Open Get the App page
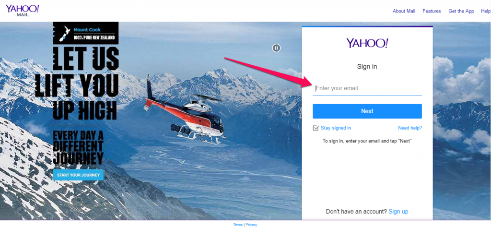491x227 pixels. (x=461, y=11)
